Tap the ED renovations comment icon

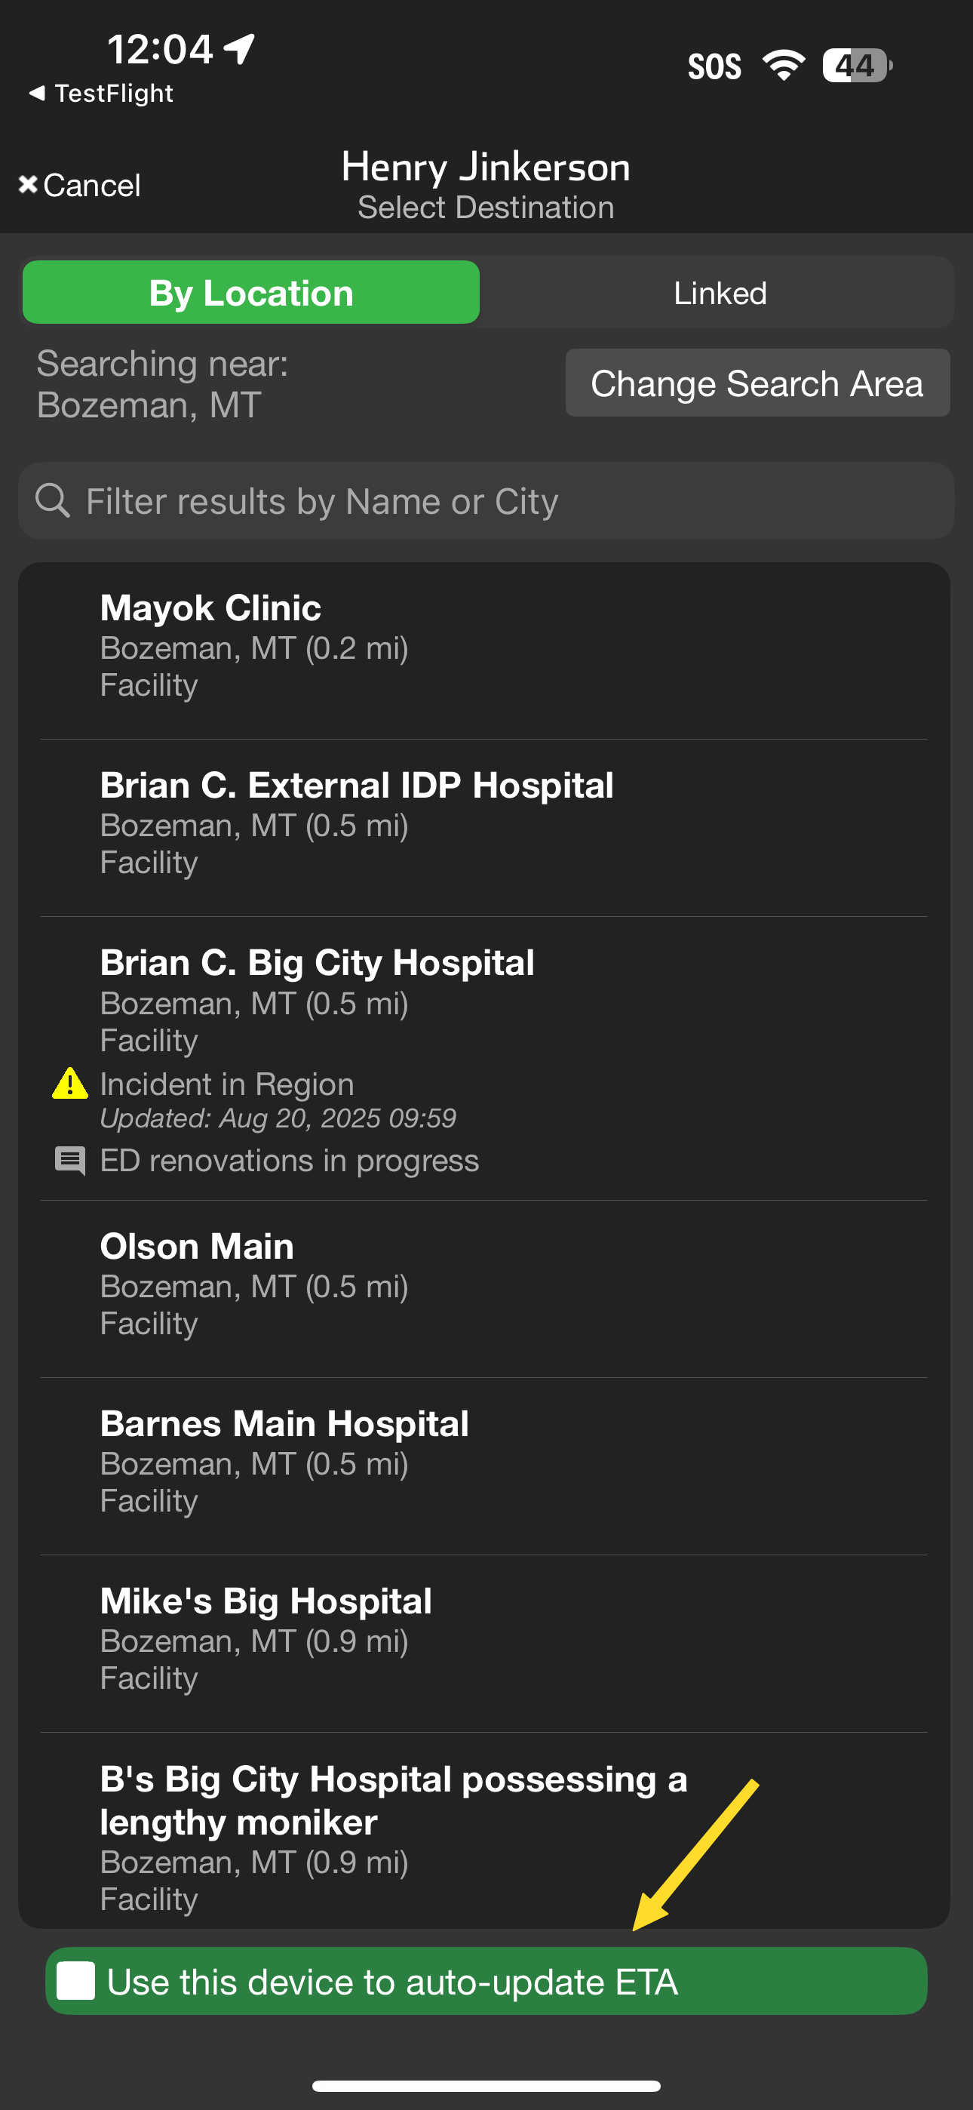pyautogui.click(x=70, y=1160)
